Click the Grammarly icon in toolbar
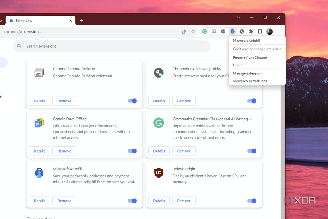328x219 pixels. [x=205, y=31]
